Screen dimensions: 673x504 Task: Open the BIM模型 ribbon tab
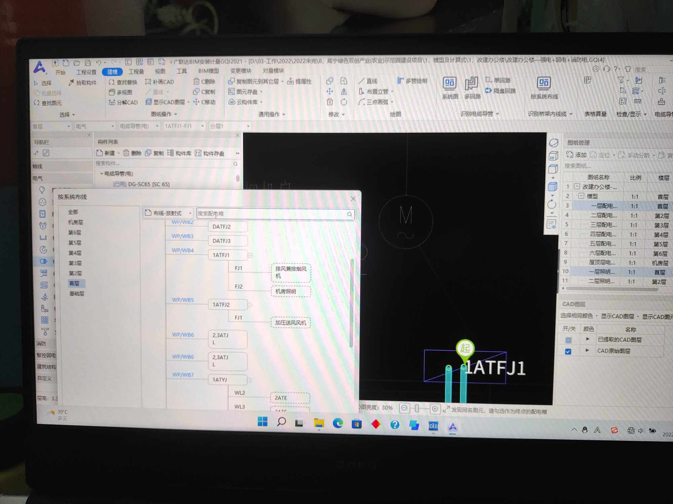click(x=208, y=71)
